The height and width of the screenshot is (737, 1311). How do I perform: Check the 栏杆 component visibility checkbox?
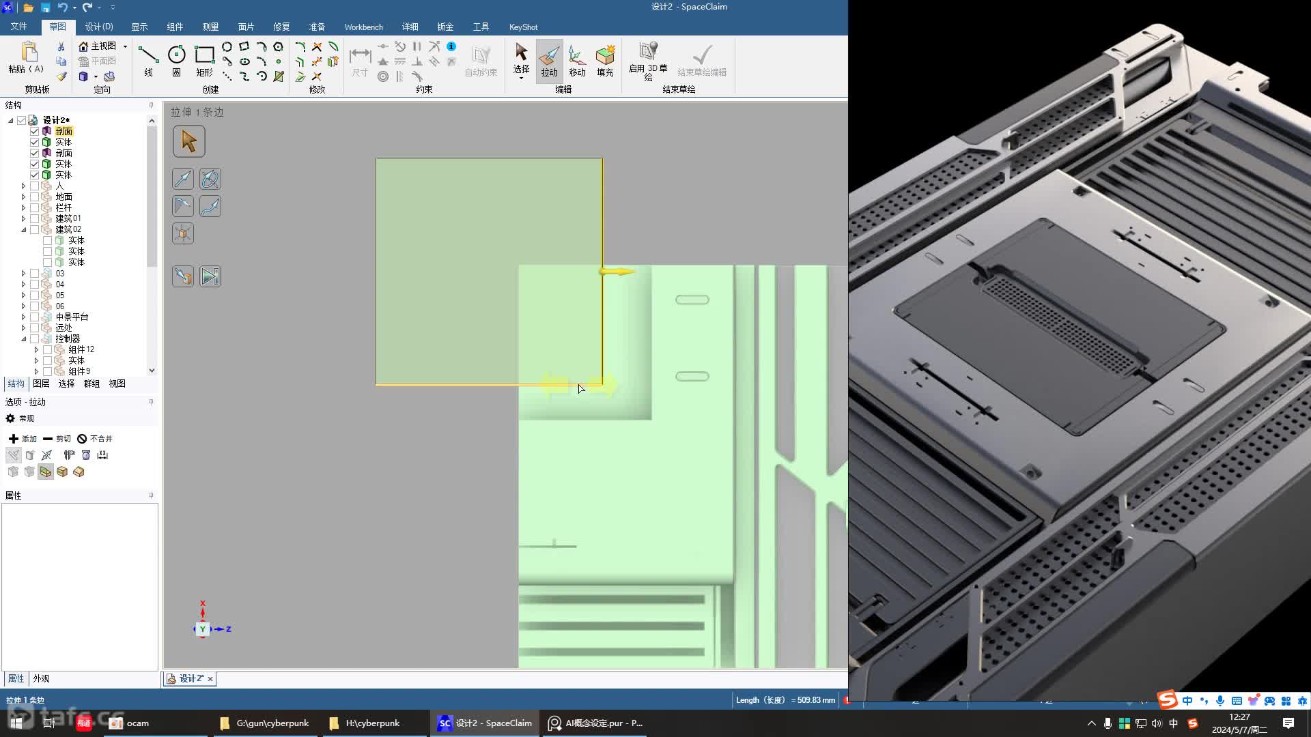(x=34, y=207)
